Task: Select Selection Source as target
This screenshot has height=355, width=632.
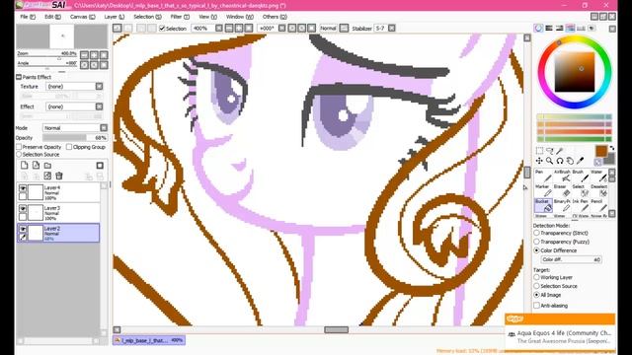Action: pyautogui.click(x=536, y=286)
